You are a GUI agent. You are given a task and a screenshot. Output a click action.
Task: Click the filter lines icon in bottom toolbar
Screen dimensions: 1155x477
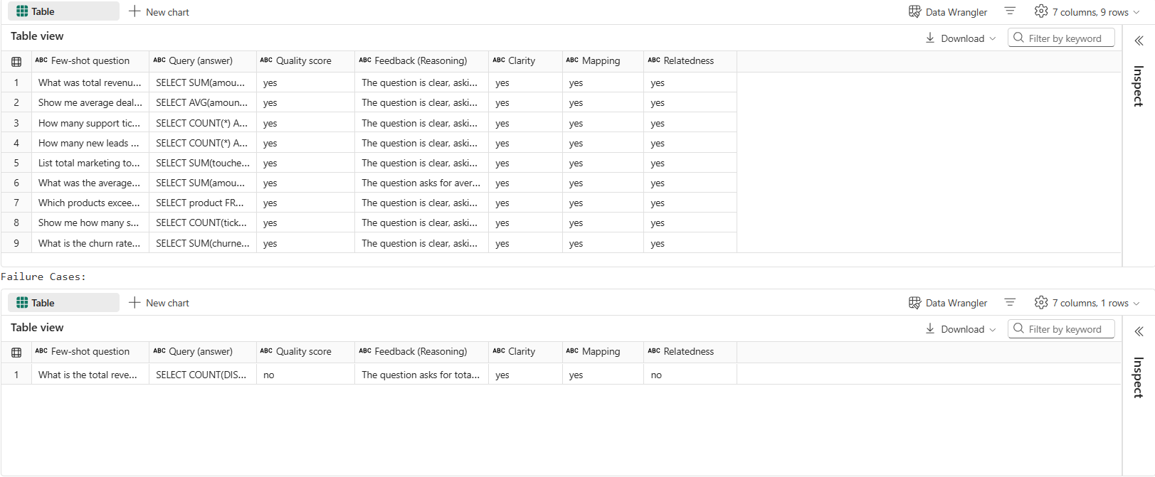coord(1010,302)
